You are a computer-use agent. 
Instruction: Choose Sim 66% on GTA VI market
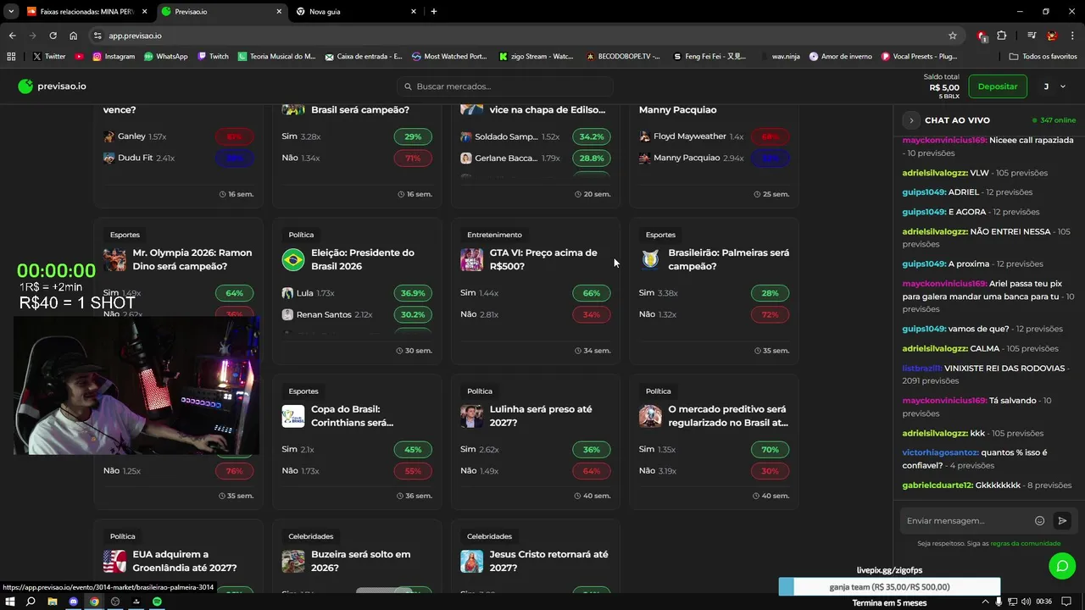click(x=592, y=293)
